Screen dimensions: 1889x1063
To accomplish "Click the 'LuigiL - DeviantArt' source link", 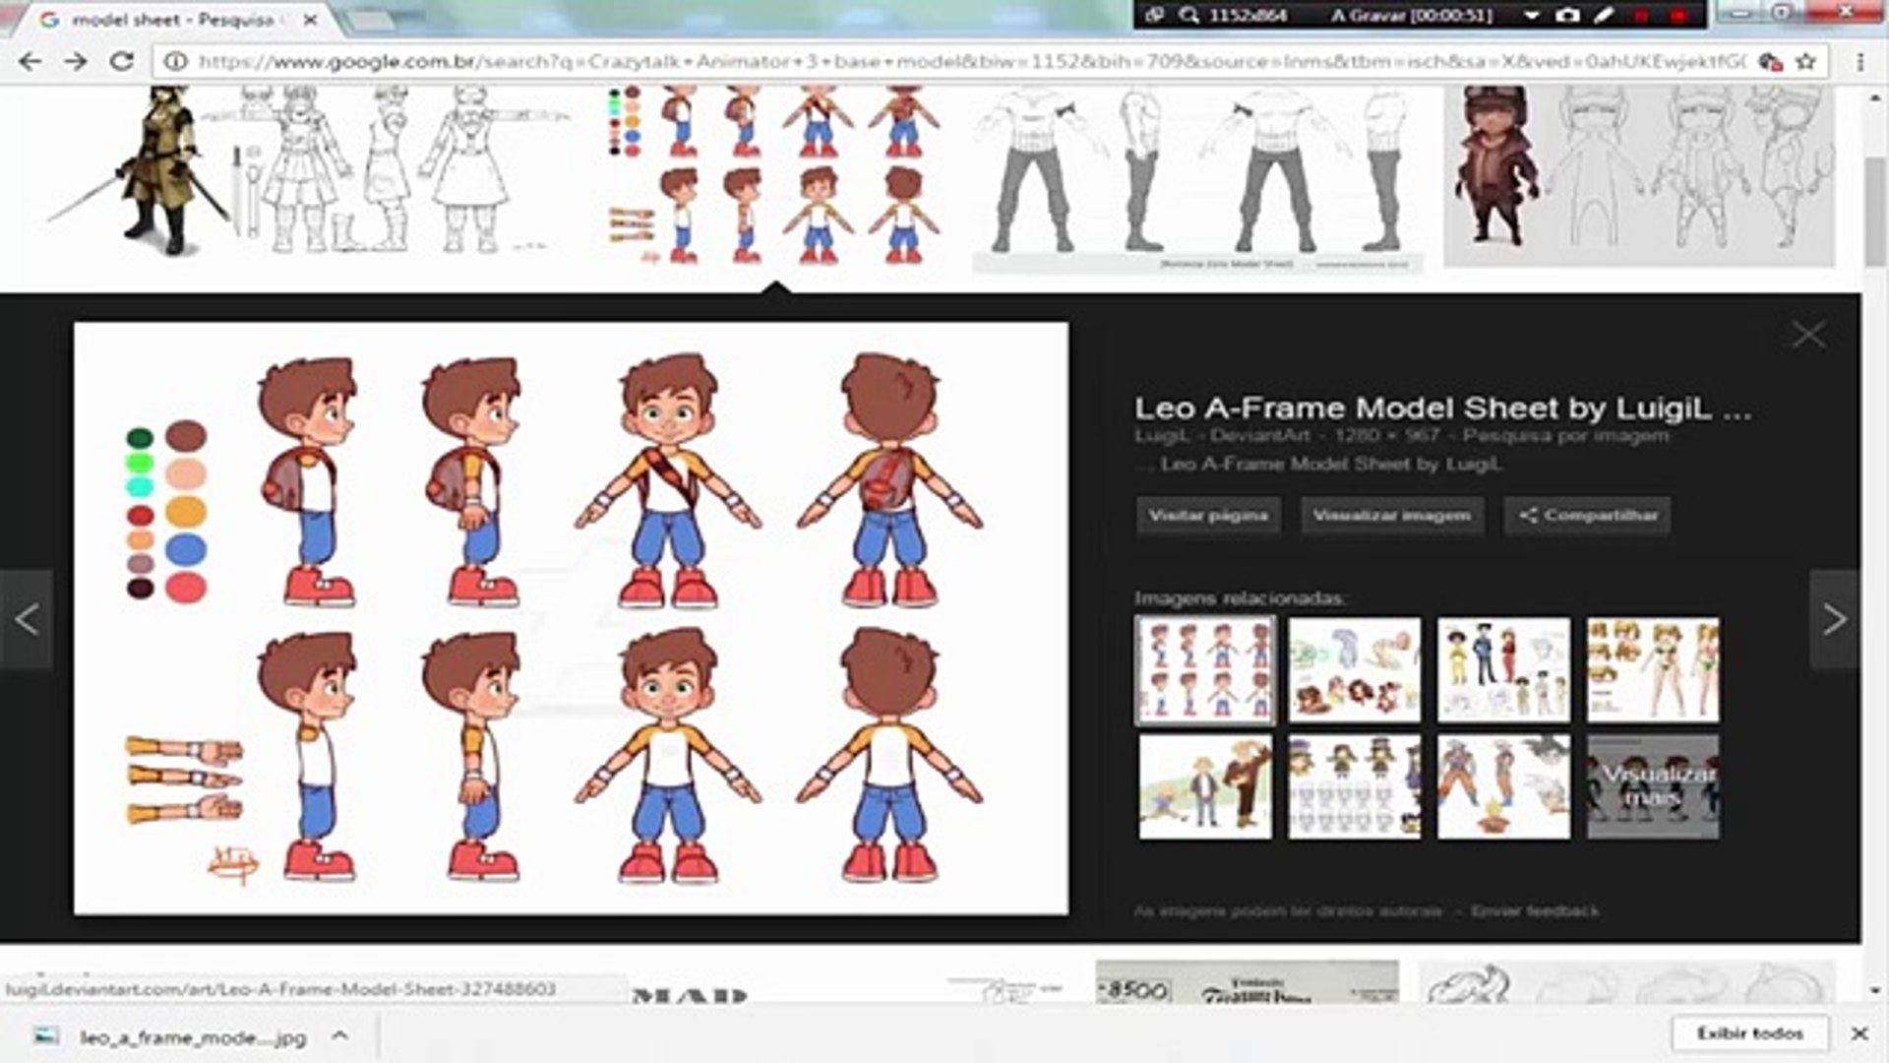I will [1225, 435].
